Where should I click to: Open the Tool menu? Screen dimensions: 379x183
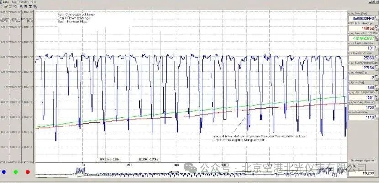pos(14,2)
